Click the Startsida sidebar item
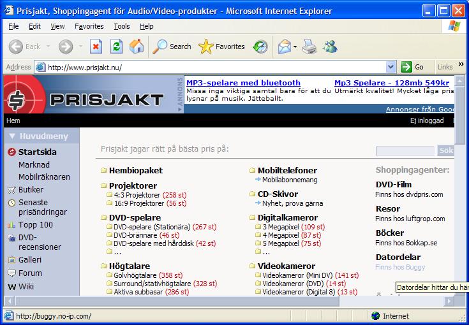Viewport: 469px width, 325px height. point(38,152)
